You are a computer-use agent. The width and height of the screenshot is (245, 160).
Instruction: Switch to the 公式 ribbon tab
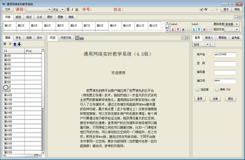point(39,17)
